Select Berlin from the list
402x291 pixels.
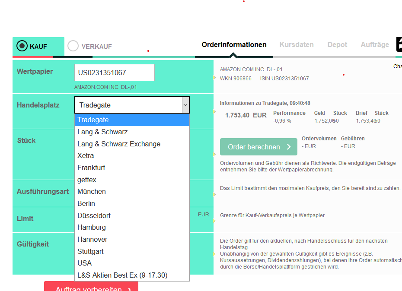132,204
